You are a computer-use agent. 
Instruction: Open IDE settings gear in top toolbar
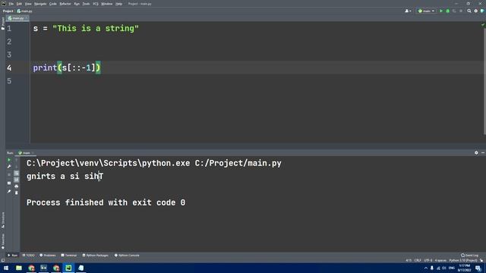pyautogui.click(x=476, y=11)
